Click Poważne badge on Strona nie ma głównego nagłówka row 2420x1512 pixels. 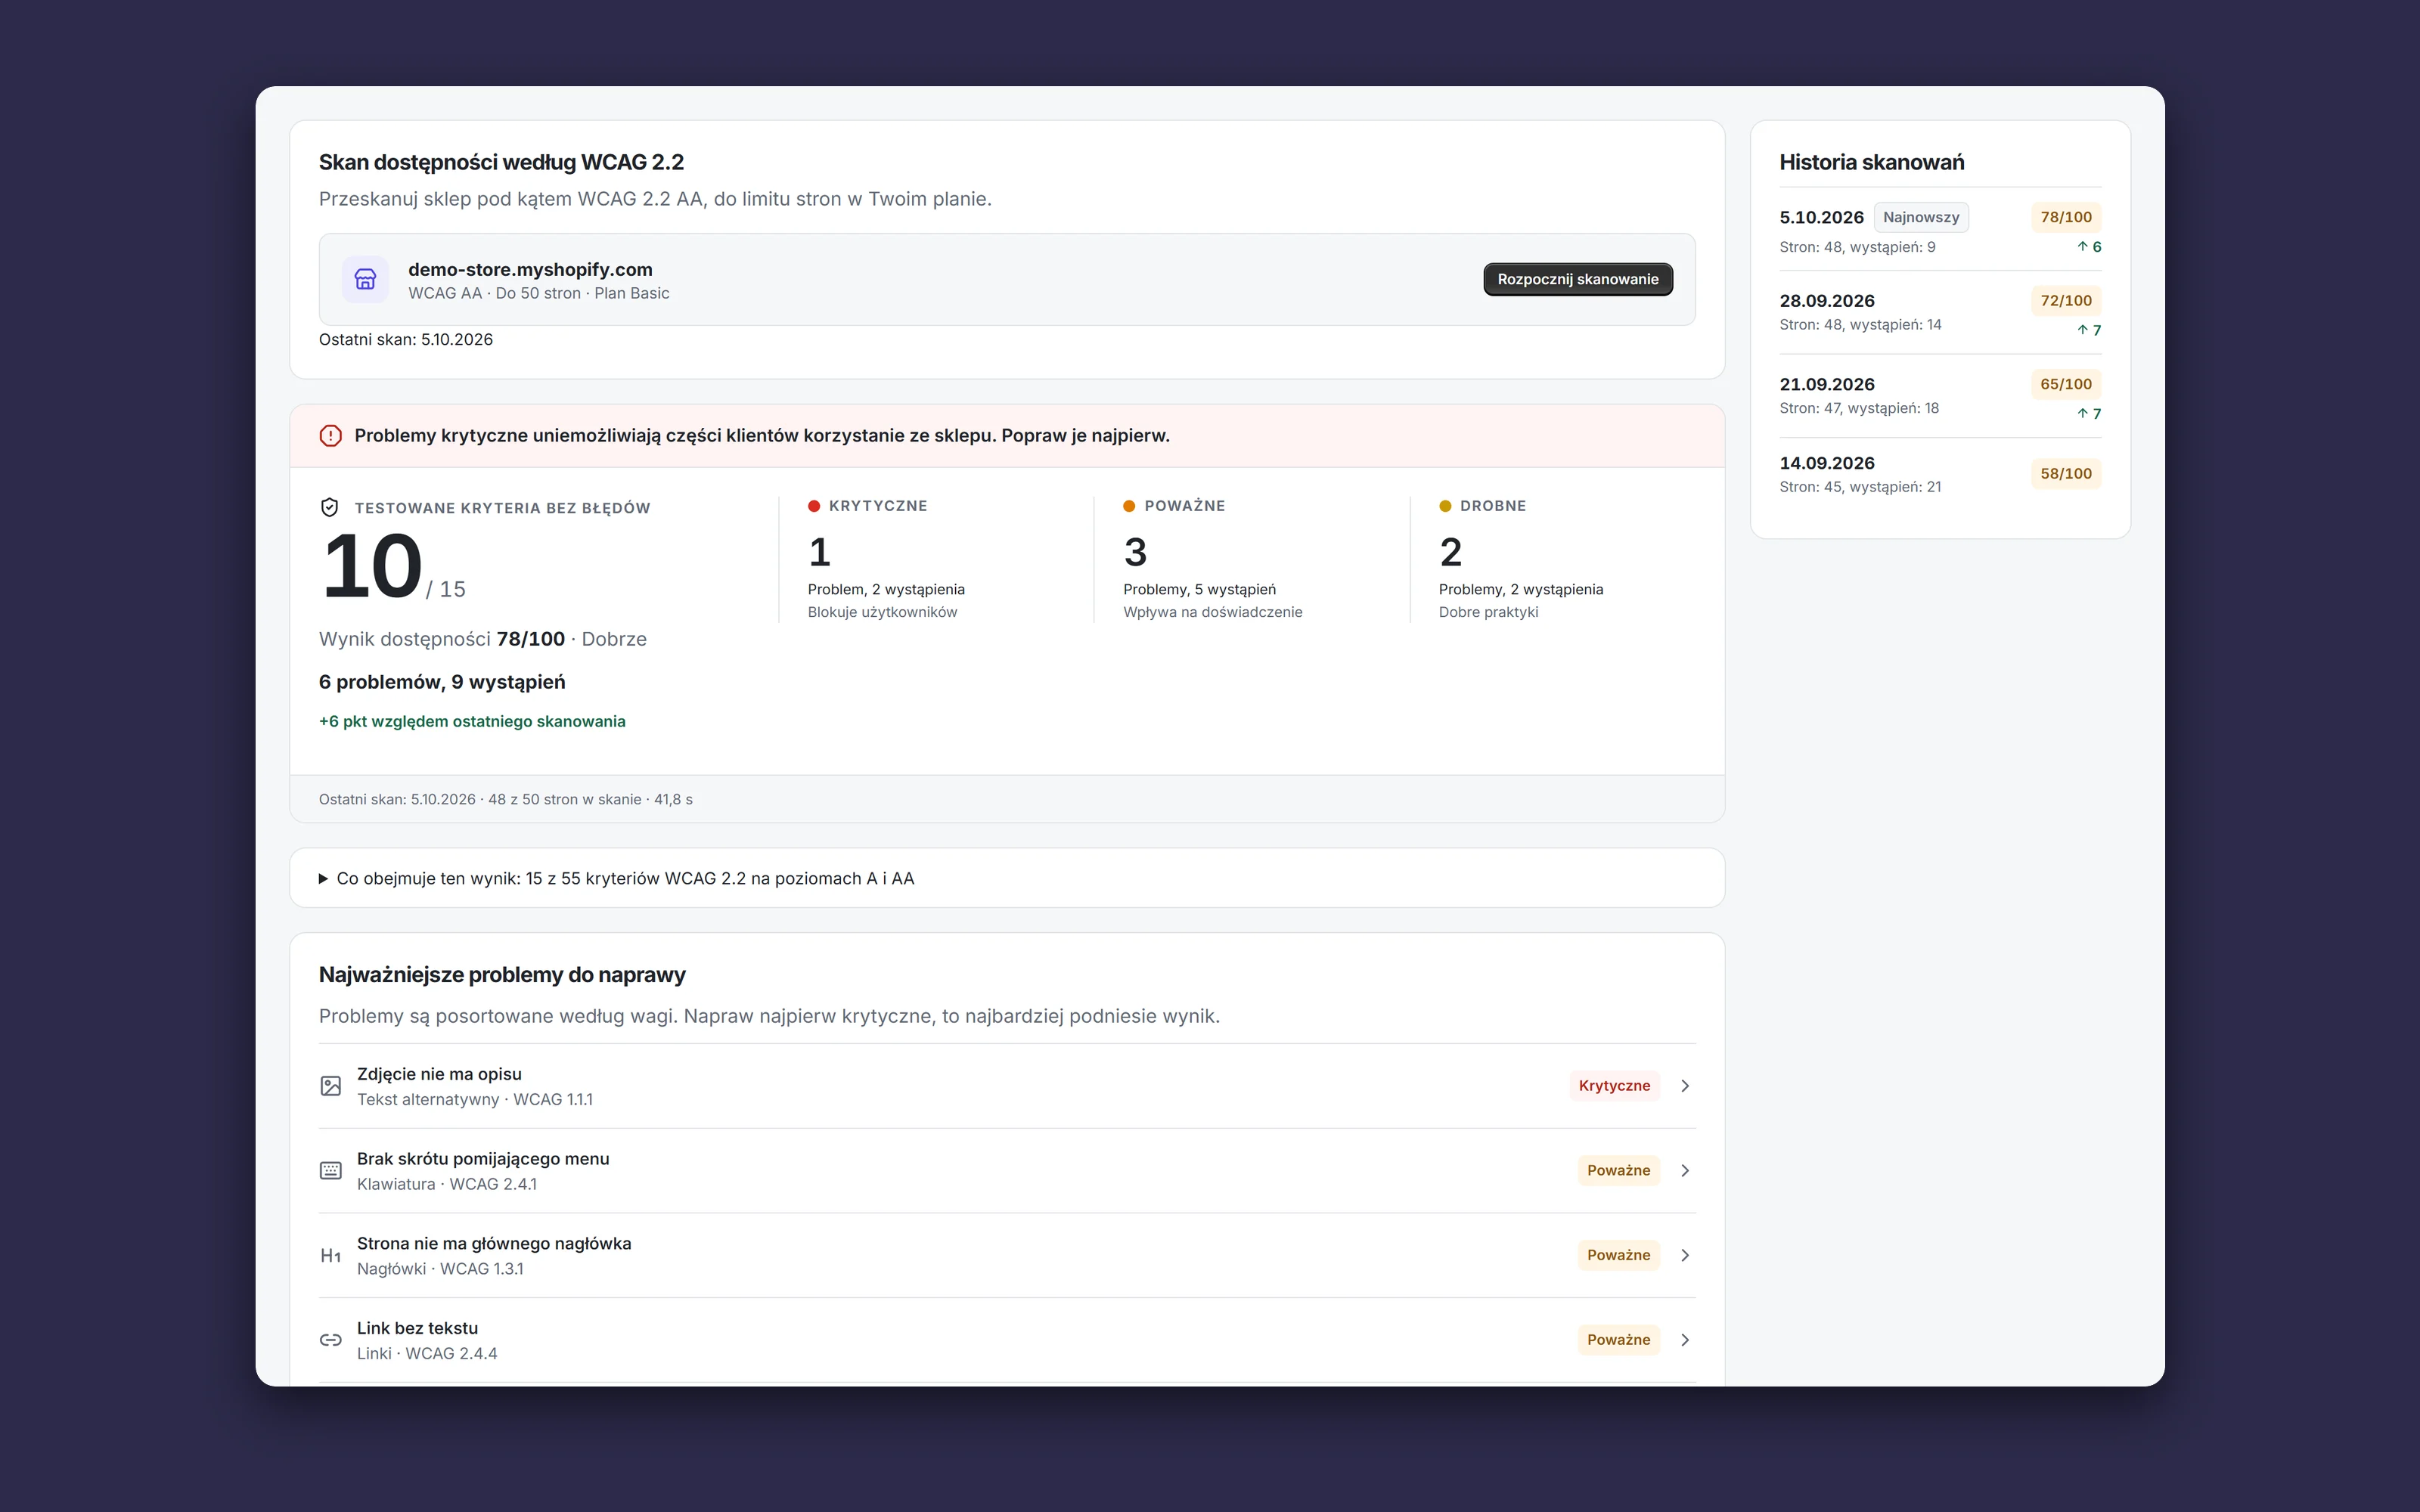(1618, 1255)
